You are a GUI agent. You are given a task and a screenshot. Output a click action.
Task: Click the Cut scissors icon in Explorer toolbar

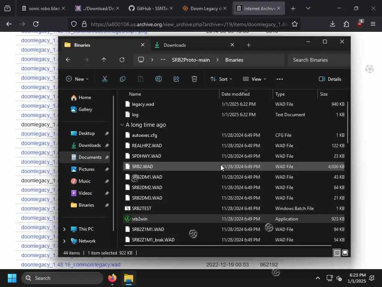[105, 79]
